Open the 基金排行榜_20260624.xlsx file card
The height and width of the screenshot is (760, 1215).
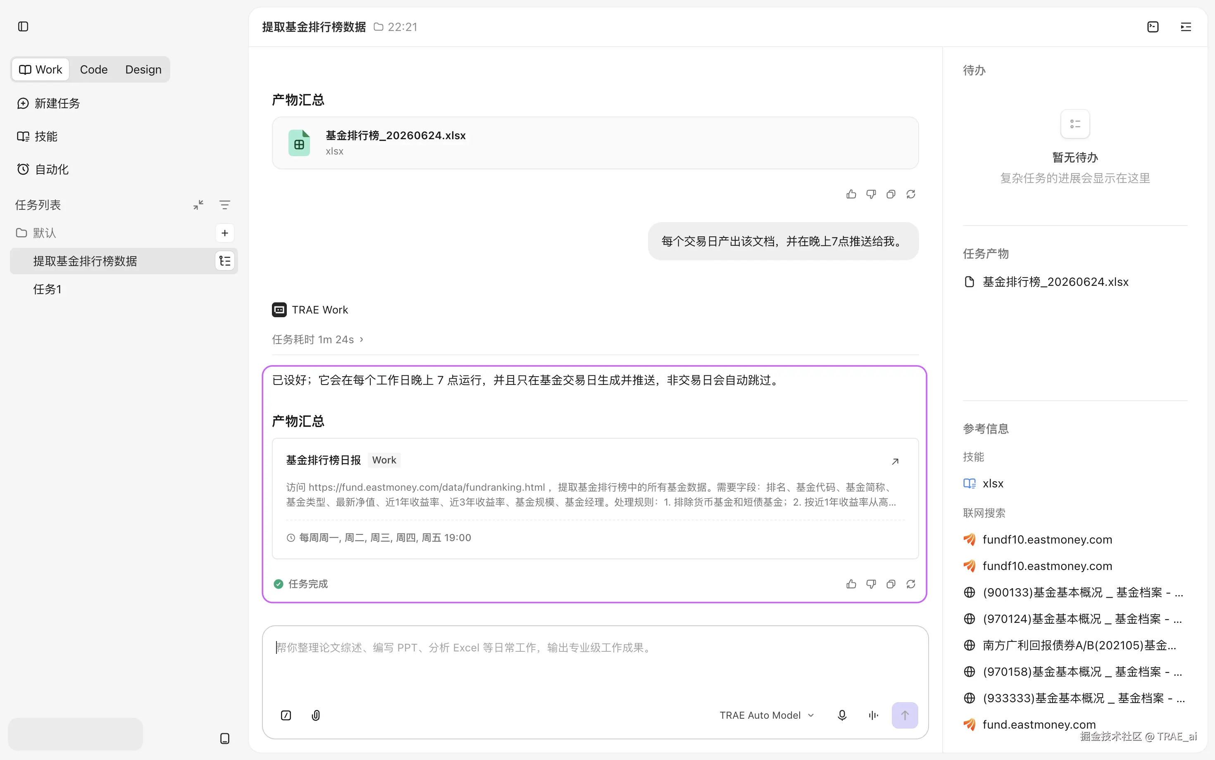tap(595, 143)
